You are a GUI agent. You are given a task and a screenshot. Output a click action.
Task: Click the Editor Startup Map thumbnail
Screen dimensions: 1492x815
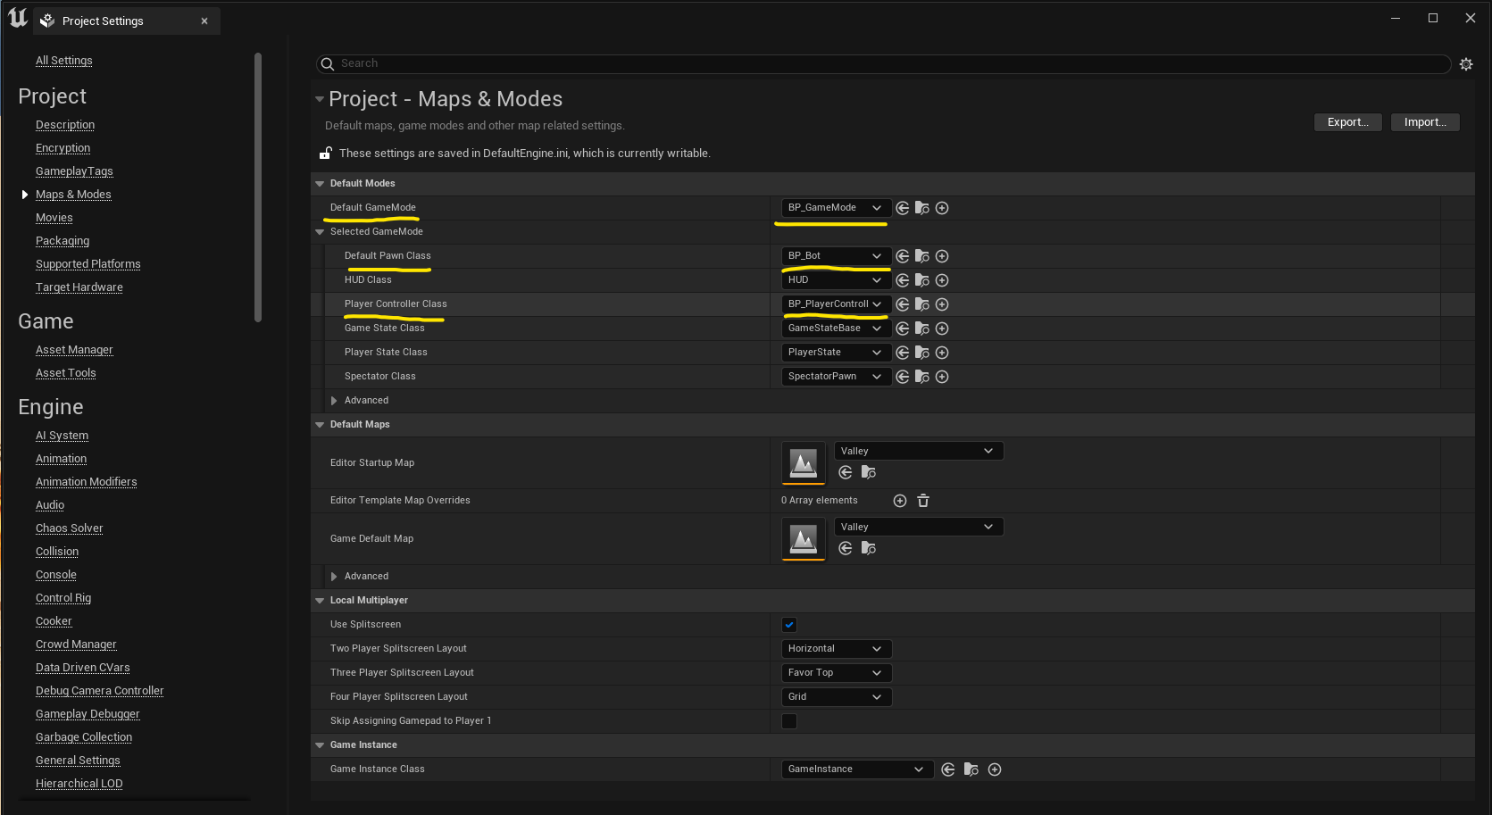[804, 463]
